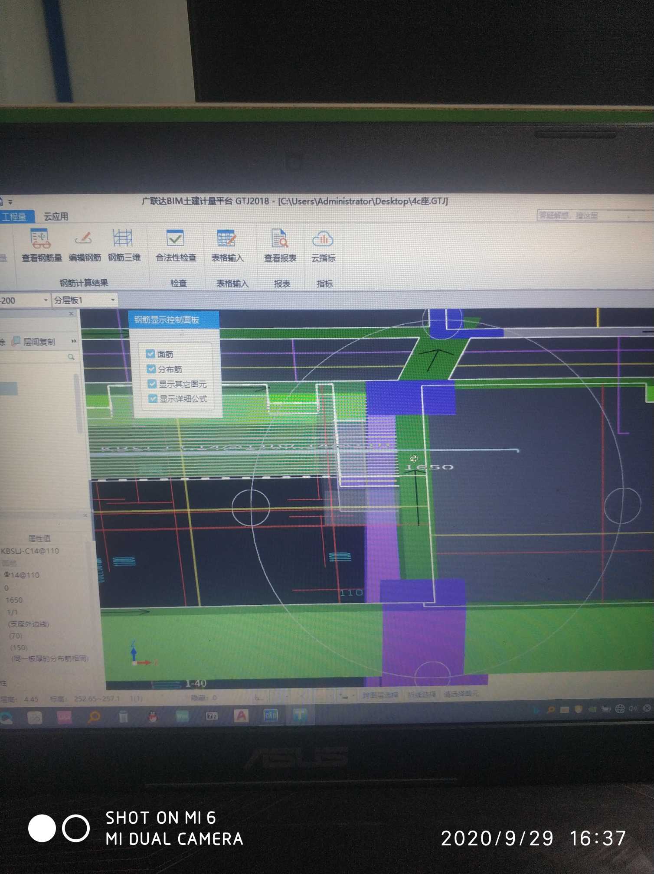Viewport: 654px width, 874px height.
Task: Click the 1/1 property value
Action: point(12,612)
